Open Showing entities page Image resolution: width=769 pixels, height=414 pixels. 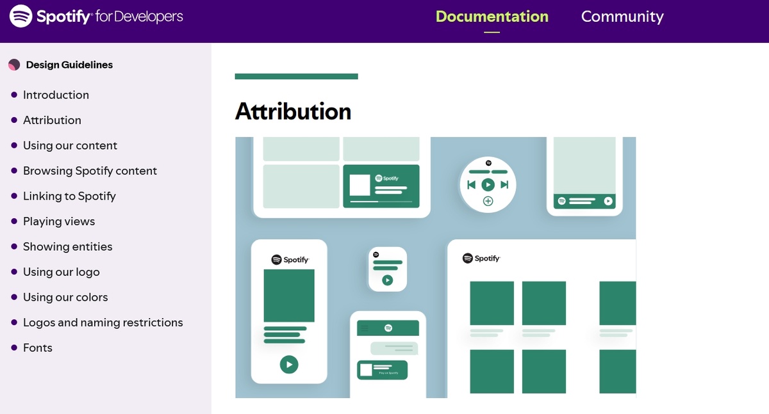pyautogui.click(x=67, y=246)
